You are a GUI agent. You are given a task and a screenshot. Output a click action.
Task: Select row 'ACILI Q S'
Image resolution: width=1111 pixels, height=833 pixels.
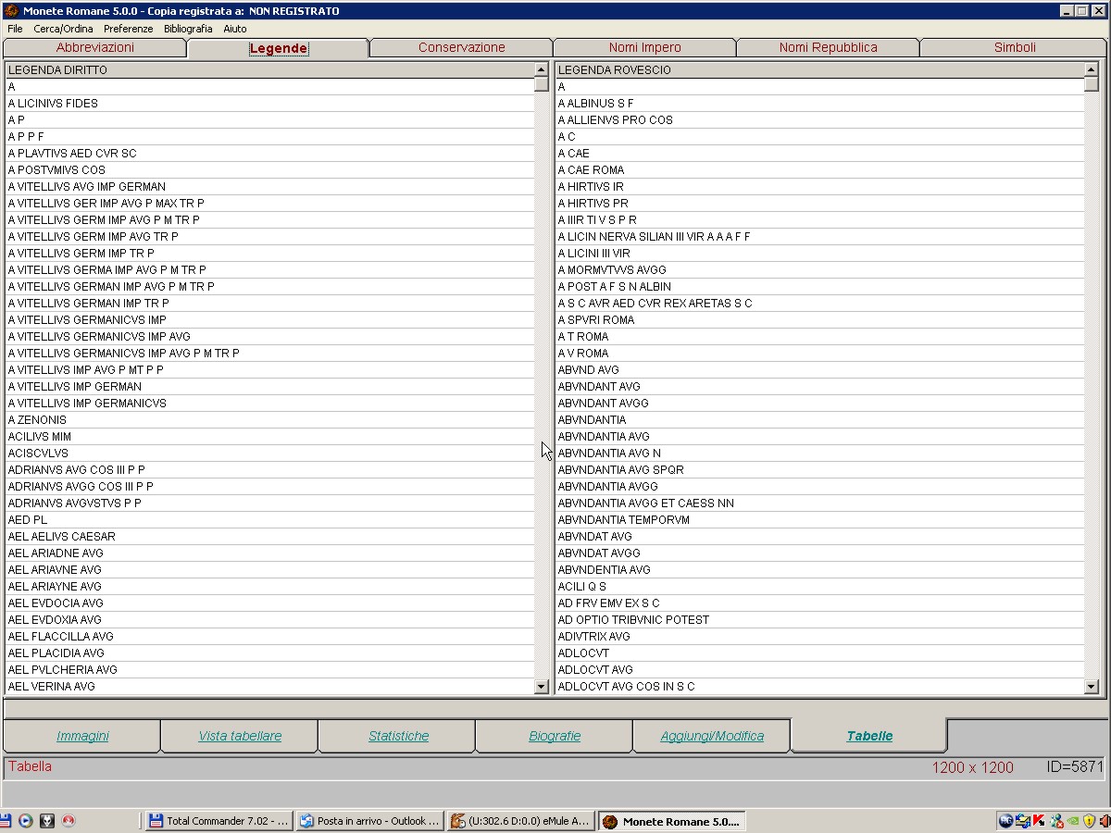click(x=819, y=586)
